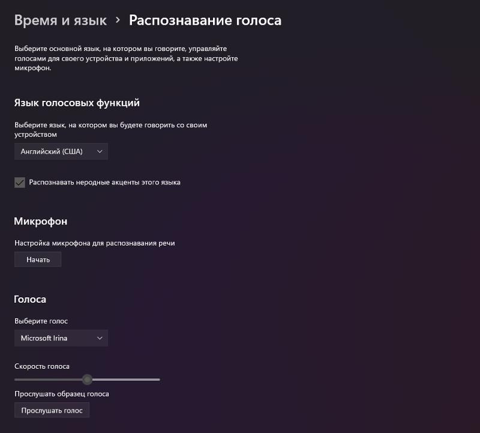This screenshot has height=433, width=480.
Task: Click the right end of the voice speed slider track
Action: click(158, 380)
